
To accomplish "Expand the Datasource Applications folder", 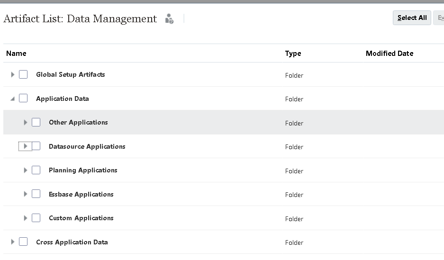I will pos(26,146).
